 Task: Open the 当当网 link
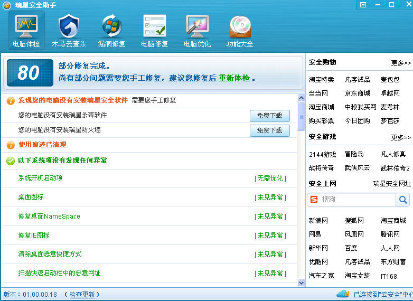pos(318,93)
